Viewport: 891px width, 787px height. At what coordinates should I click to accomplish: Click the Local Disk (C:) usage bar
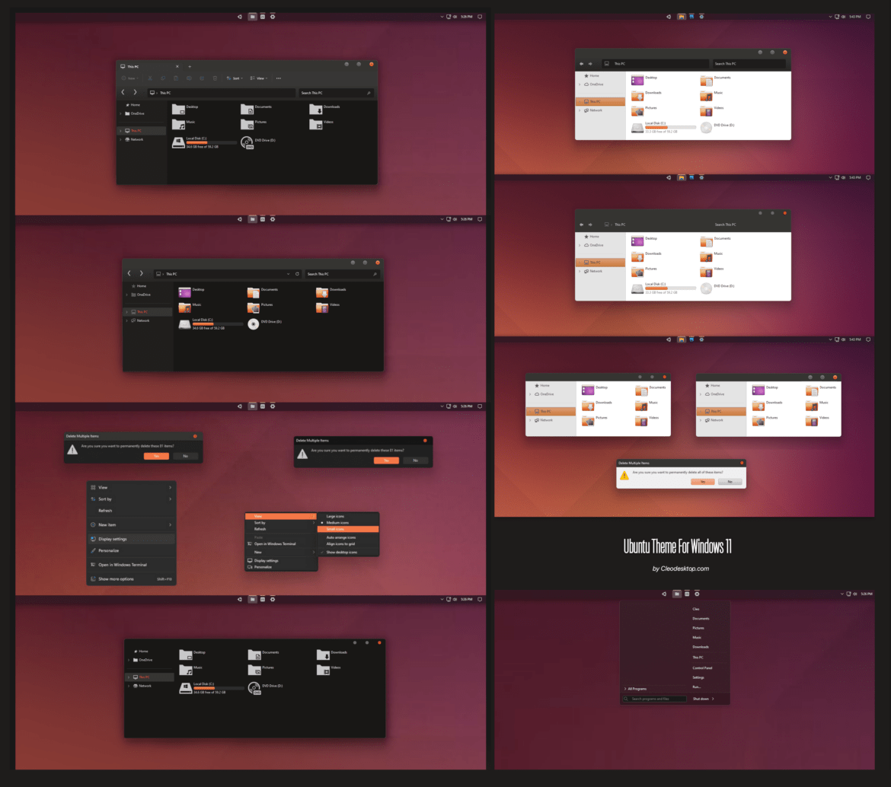click(x=211, y=142)
